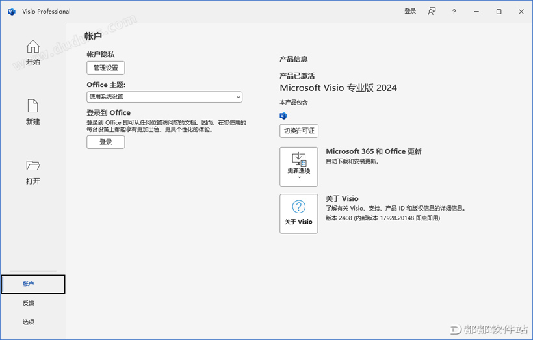Open the 开始 home page
This screenshot has width=533, height=340.
coord(33,53)
